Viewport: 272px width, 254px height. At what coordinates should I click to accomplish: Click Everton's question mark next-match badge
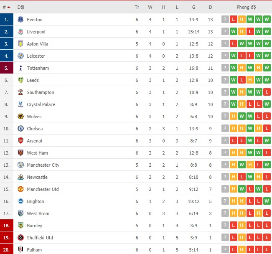225,19
